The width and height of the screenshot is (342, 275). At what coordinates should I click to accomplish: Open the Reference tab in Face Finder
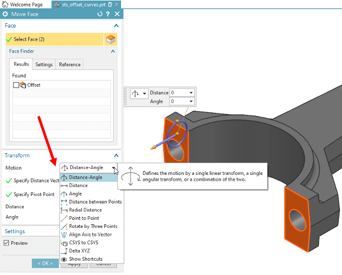pyautogui.click(x=70, y=65)
